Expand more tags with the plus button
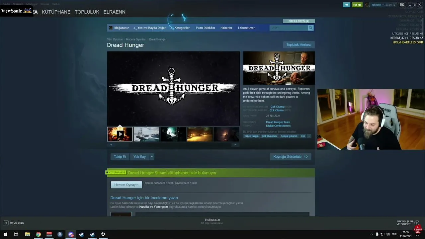This screenshot has height=239, width=425. [309, 136]
